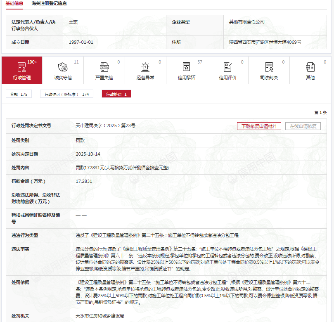Screen dimensions: 334x322
Task: Click the 司法判决 magnifier icon
Action: pos(269,67)
